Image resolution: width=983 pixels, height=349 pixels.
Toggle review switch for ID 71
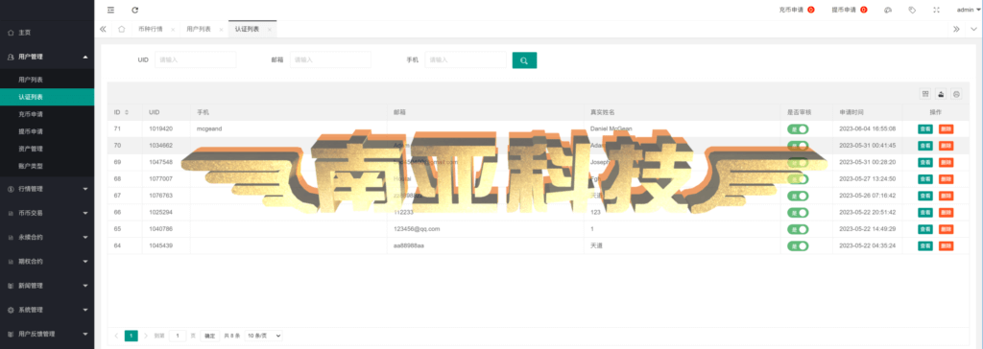coord(798,128)
